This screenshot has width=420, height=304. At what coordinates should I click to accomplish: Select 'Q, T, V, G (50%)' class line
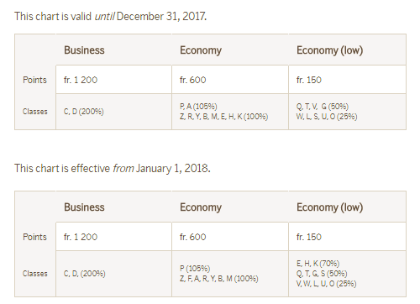point(323,107)
